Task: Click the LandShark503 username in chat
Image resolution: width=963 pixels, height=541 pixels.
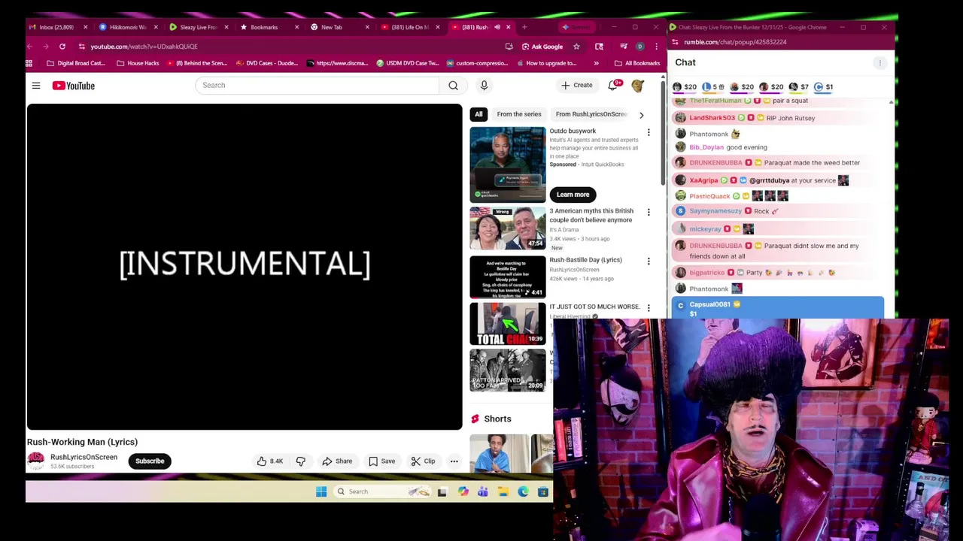Action: click(712, 118)
